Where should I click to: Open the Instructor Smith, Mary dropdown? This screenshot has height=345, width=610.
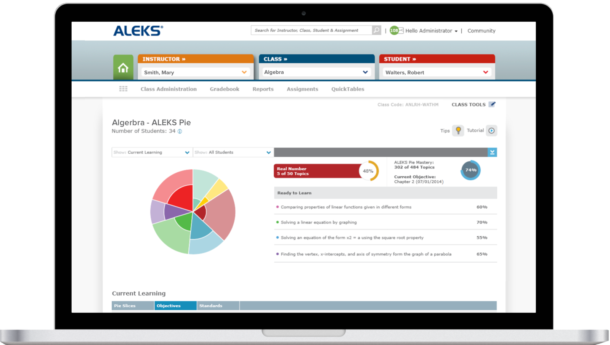[195, 72]
